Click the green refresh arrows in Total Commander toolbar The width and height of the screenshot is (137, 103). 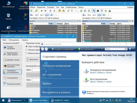pos(36,11)
